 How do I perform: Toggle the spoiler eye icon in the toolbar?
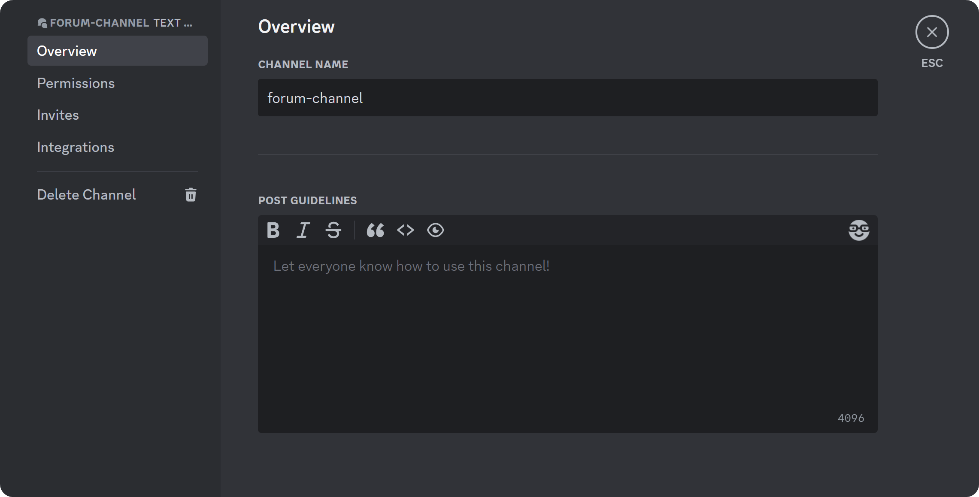(x=435, y=230)
